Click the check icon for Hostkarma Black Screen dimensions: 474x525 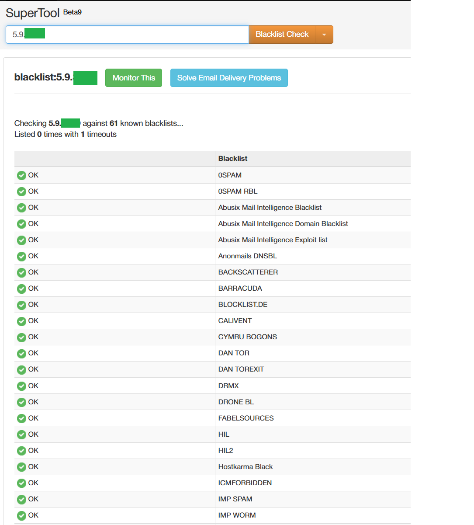(x=21, y=467)
